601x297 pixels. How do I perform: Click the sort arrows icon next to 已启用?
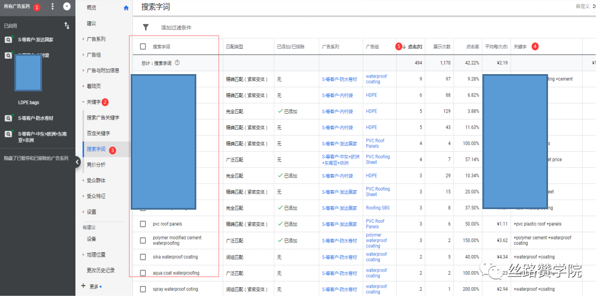(x=67, y=26)
